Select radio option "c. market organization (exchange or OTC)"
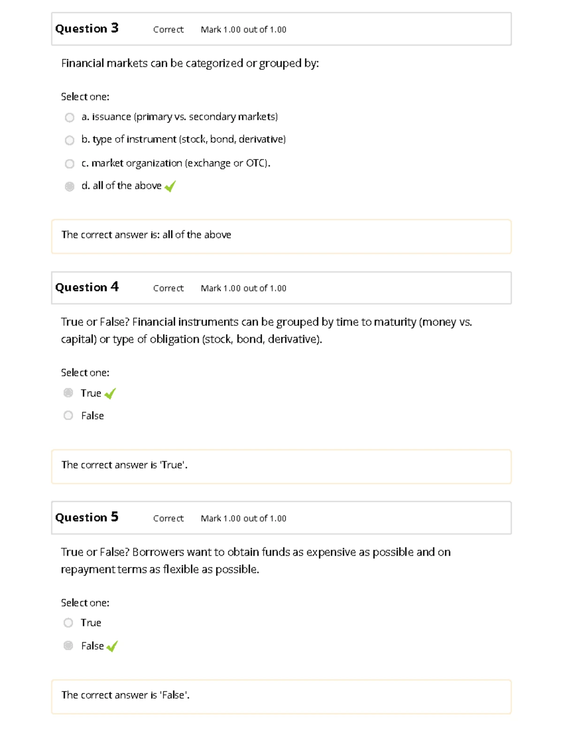The width and height of the screenshot is (563, 729). click(x=69, y=163)
